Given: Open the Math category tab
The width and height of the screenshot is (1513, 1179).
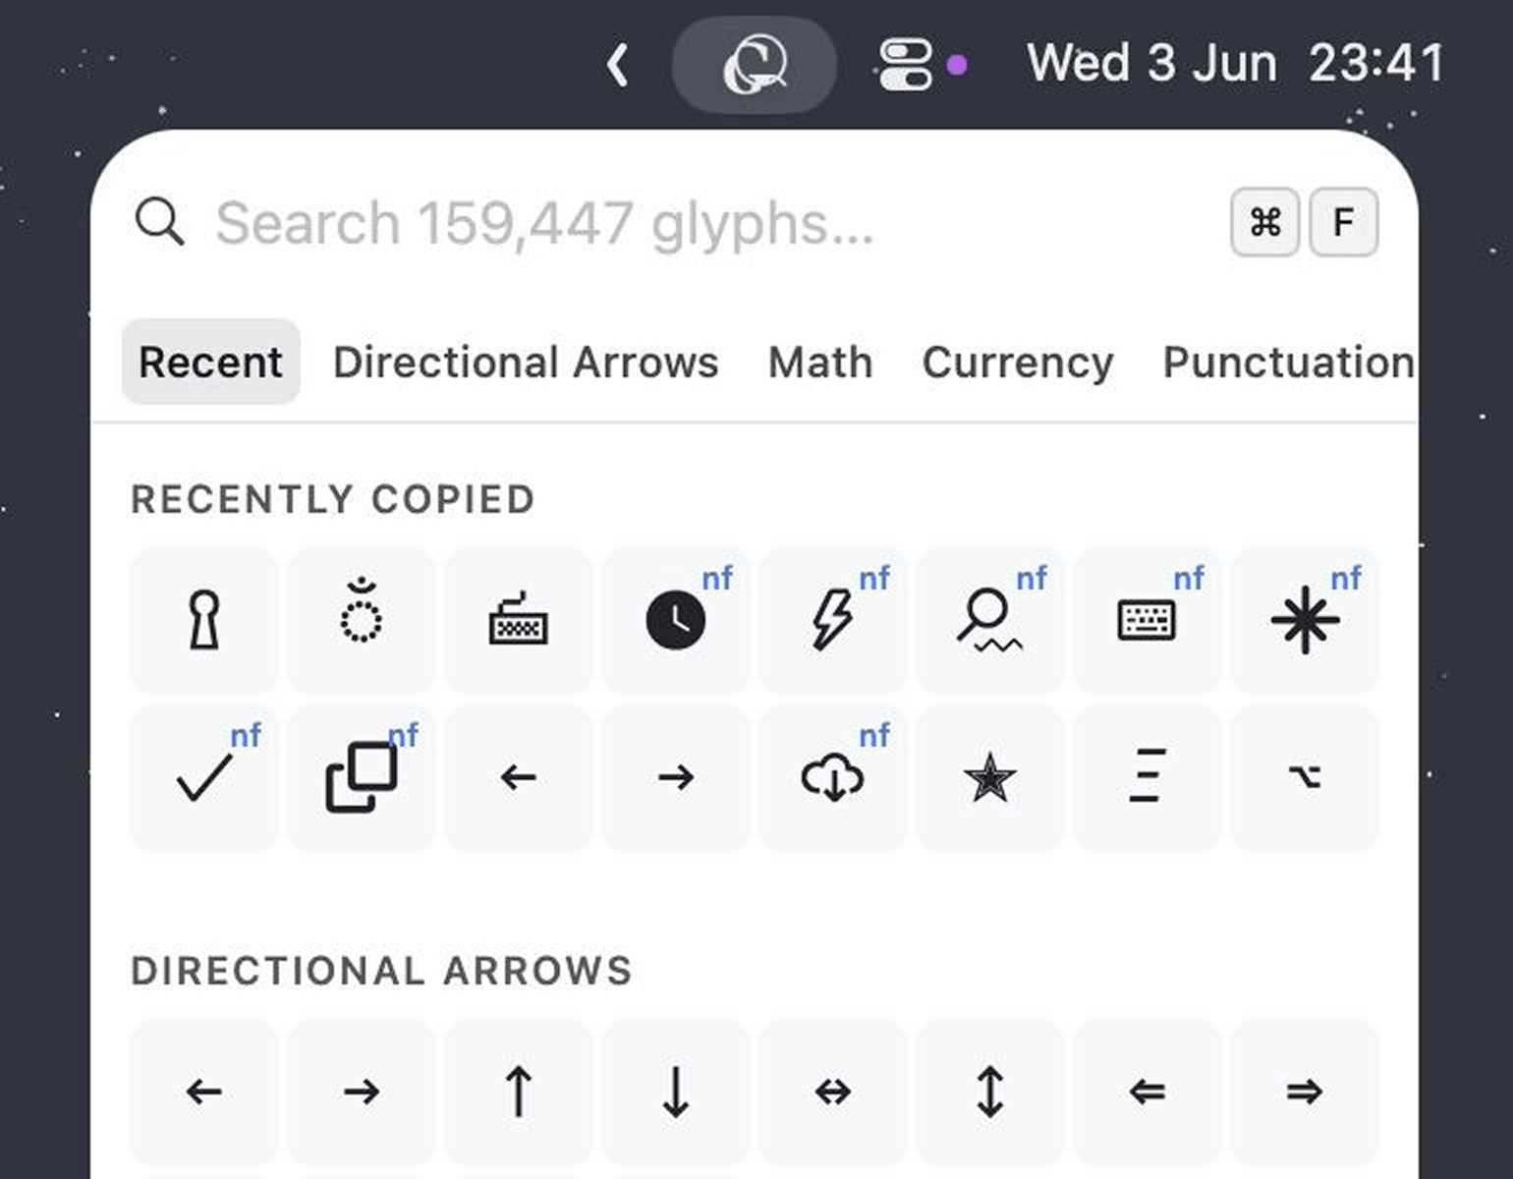Looking at the screenshot, I should point(820,362).
